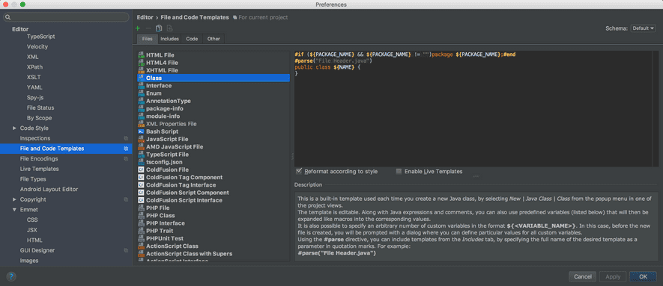Click the JavaScript File template icon

[x=142, y=139]
